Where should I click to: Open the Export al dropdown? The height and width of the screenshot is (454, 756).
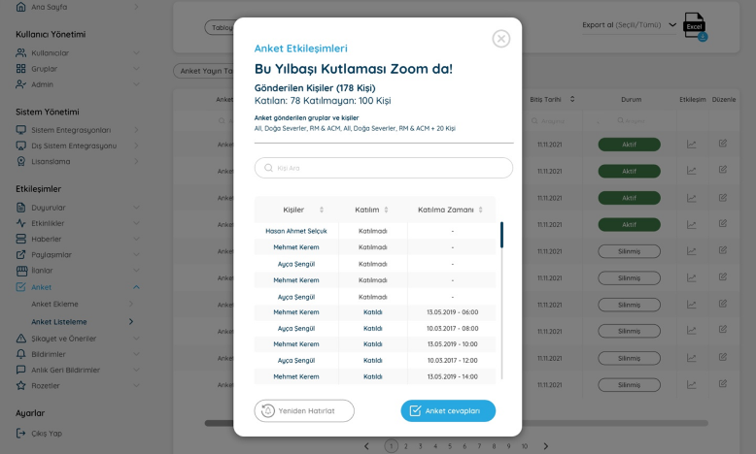[630, 25]
